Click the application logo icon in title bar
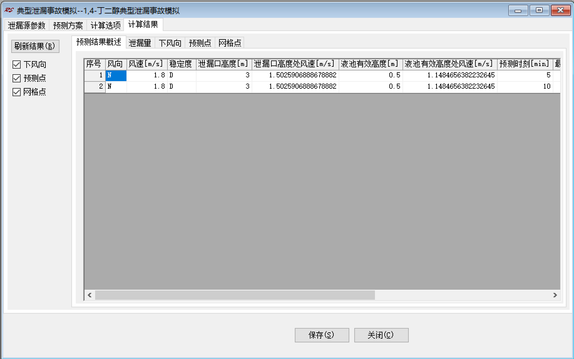The width and height of the screenshot is (574, 359). point(9,10)
